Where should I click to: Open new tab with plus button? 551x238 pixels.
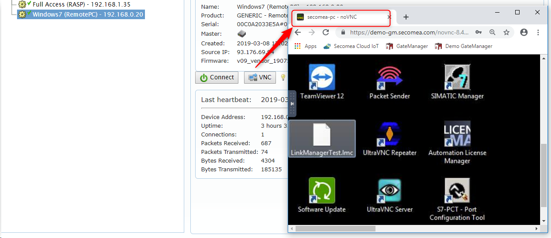[406, 17]
